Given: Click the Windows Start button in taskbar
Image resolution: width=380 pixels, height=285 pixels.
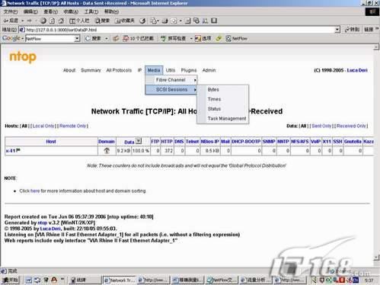Looking at the screenshot, I should coord(10,280).
